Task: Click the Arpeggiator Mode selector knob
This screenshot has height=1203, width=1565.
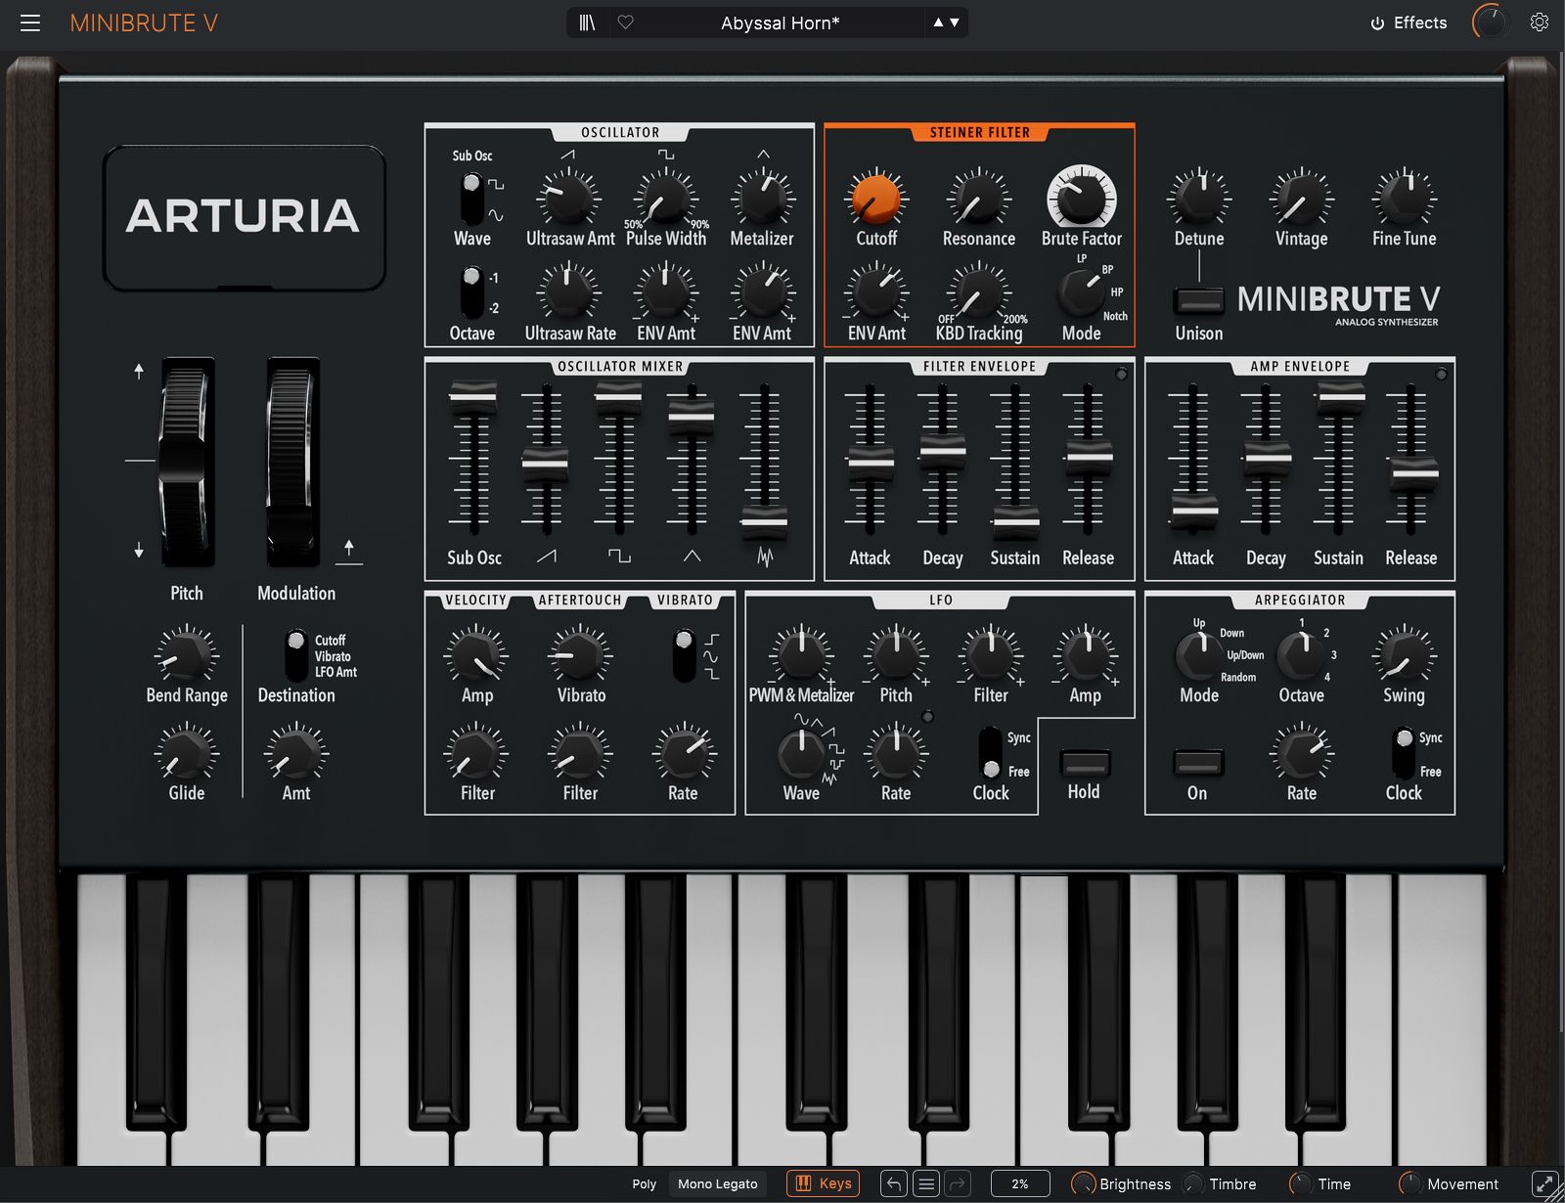Action: (x=1198, y=654)
